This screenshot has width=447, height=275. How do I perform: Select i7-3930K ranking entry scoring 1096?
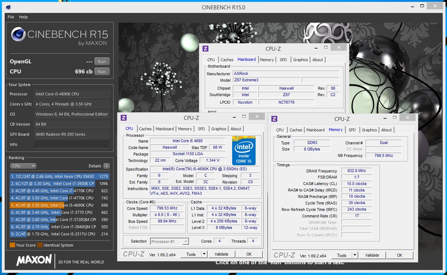click(59, 184)
